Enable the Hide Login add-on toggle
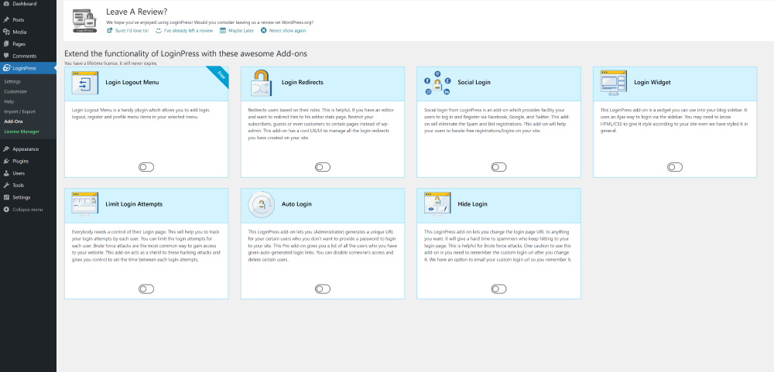Screen dimensions: 774x372 498,288
